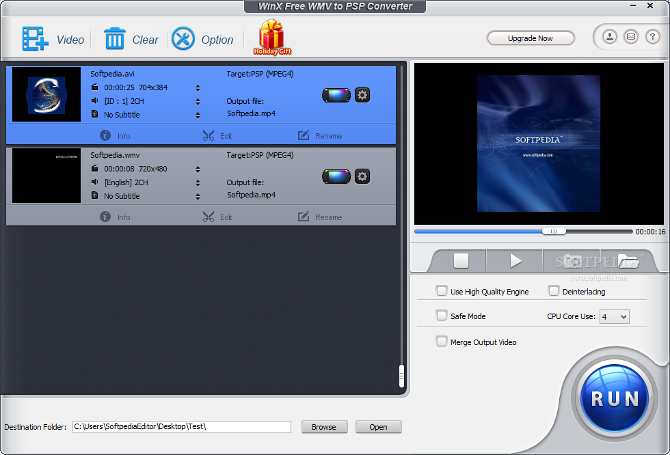Play the preview video
The width and height of the screenshot is (670, 455).
[515, 260]
